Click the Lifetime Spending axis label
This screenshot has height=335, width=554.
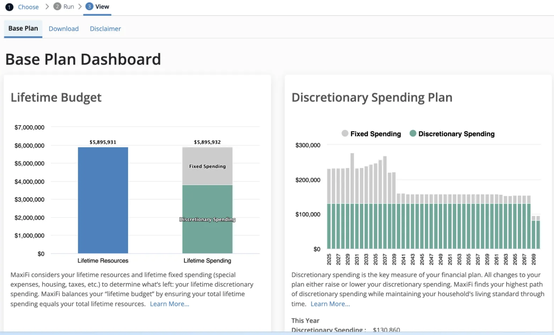[207, 261]
